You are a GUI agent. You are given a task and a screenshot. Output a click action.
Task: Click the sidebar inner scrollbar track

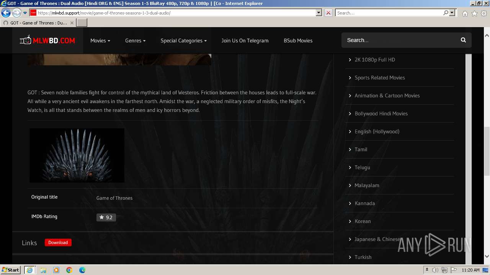[469, 159]
